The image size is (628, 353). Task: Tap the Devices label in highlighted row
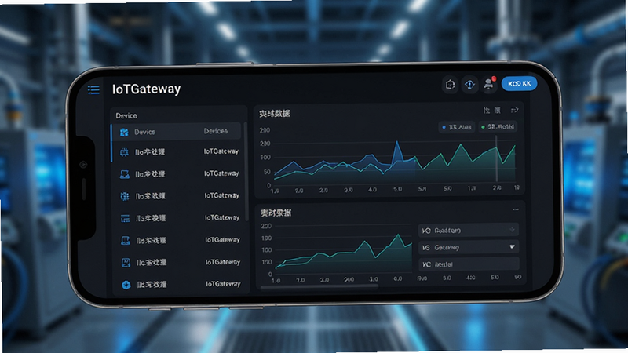point(215,131)
